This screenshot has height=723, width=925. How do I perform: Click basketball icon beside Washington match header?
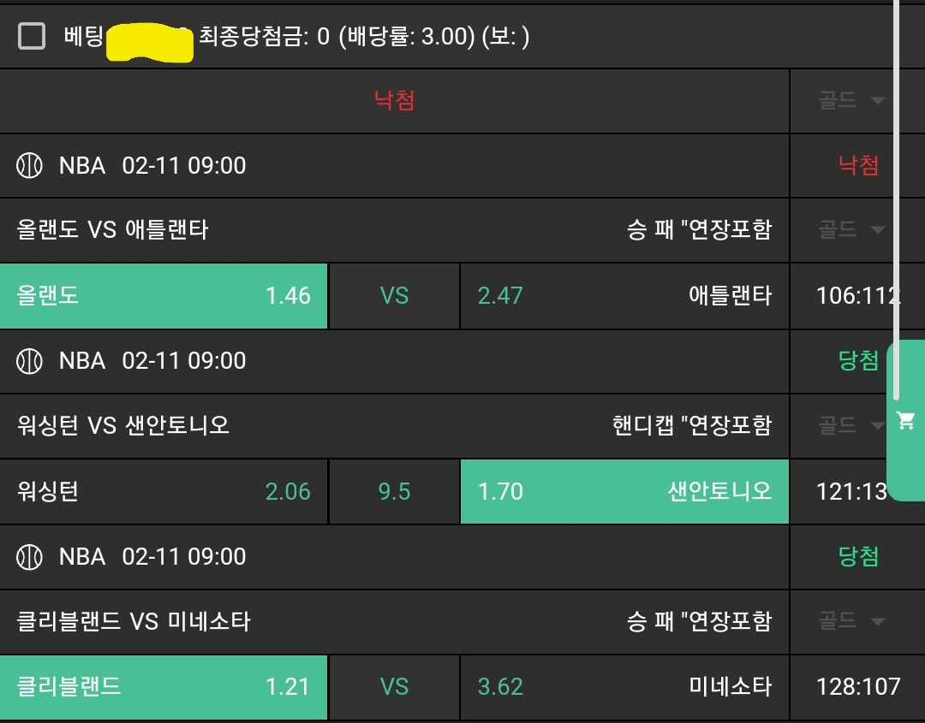(x=30, y=361)
